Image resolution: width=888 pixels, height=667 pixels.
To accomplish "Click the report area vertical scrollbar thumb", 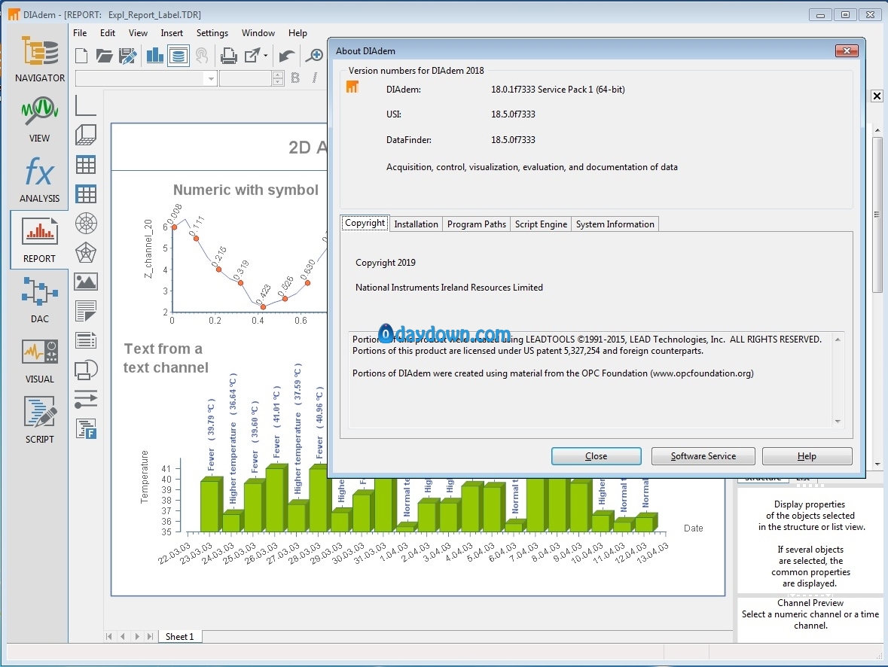I will (877, 214).
